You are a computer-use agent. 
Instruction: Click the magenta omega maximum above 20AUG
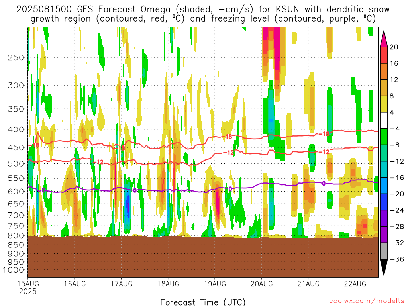tap(277, 48)
